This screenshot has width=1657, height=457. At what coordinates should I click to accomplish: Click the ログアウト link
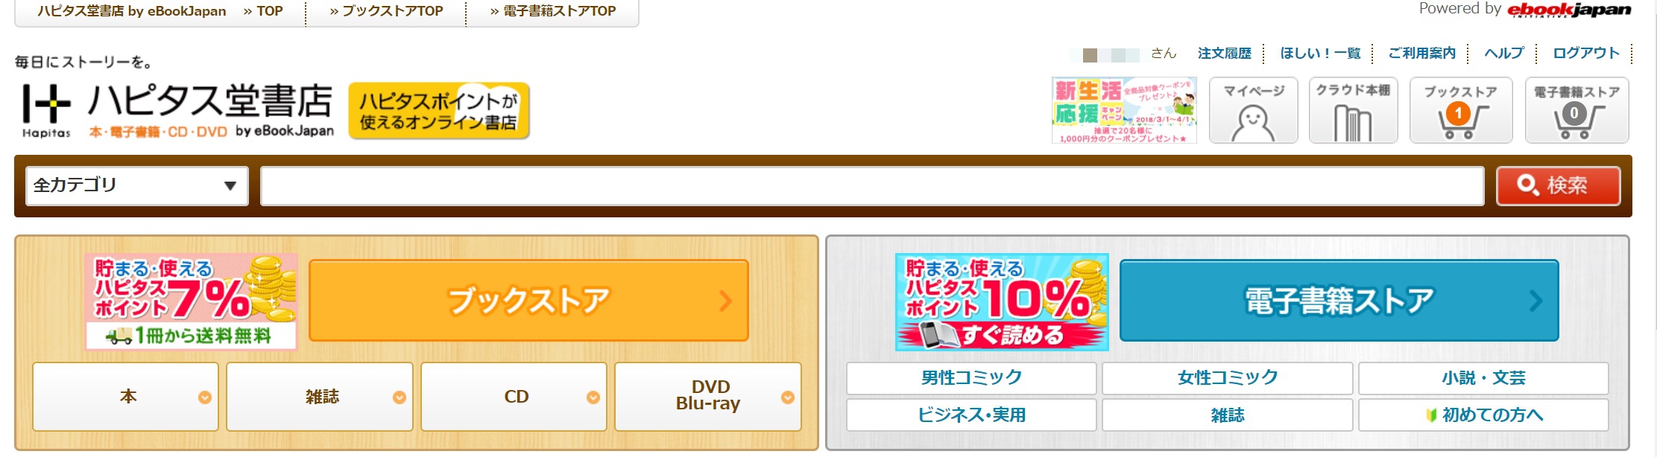tap(1586, 54)
